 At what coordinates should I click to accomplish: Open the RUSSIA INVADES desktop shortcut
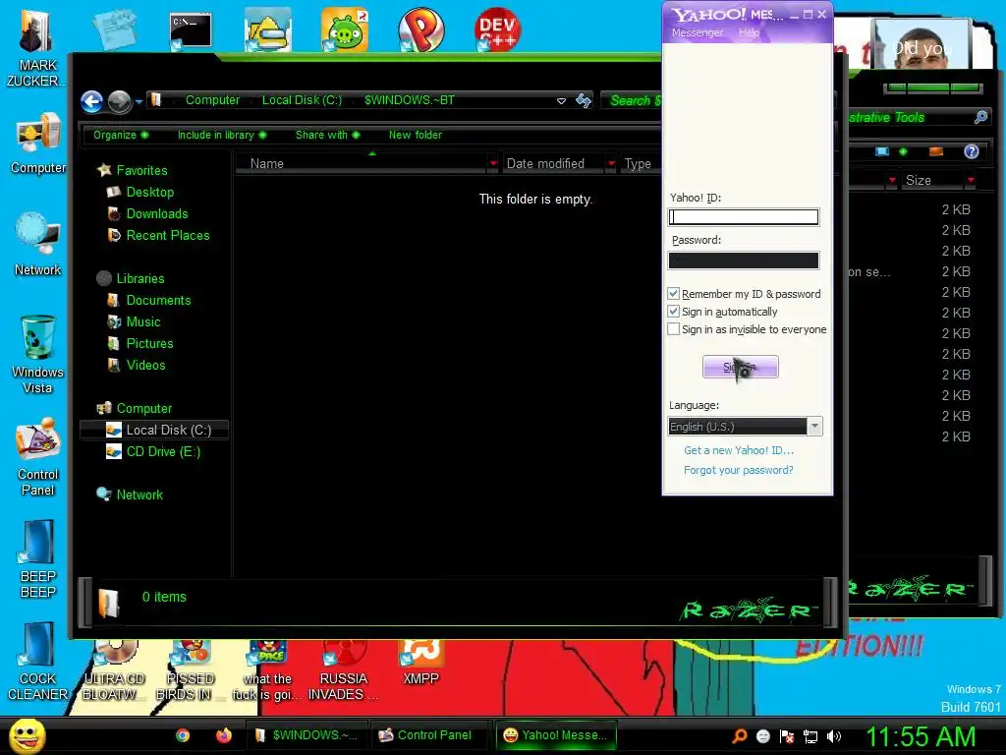click(x=343, y=671)
